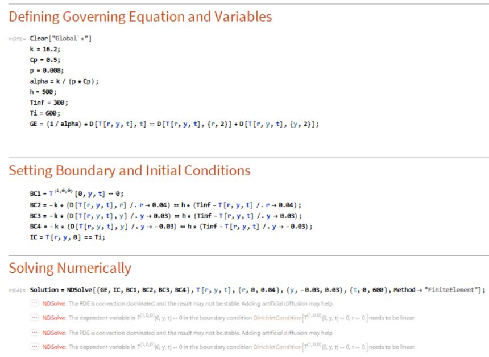
Task: Open the fourth NDSolve warning ellipsis icon
Action: click(34, 347)
